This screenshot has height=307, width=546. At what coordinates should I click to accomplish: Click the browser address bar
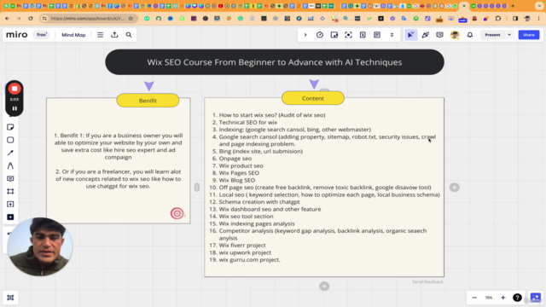[87, 19]
